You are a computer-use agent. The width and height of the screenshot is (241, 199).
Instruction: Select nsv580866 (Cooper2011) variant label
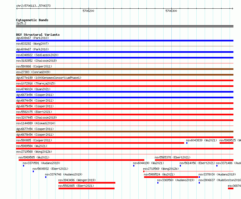coord(34,66)
